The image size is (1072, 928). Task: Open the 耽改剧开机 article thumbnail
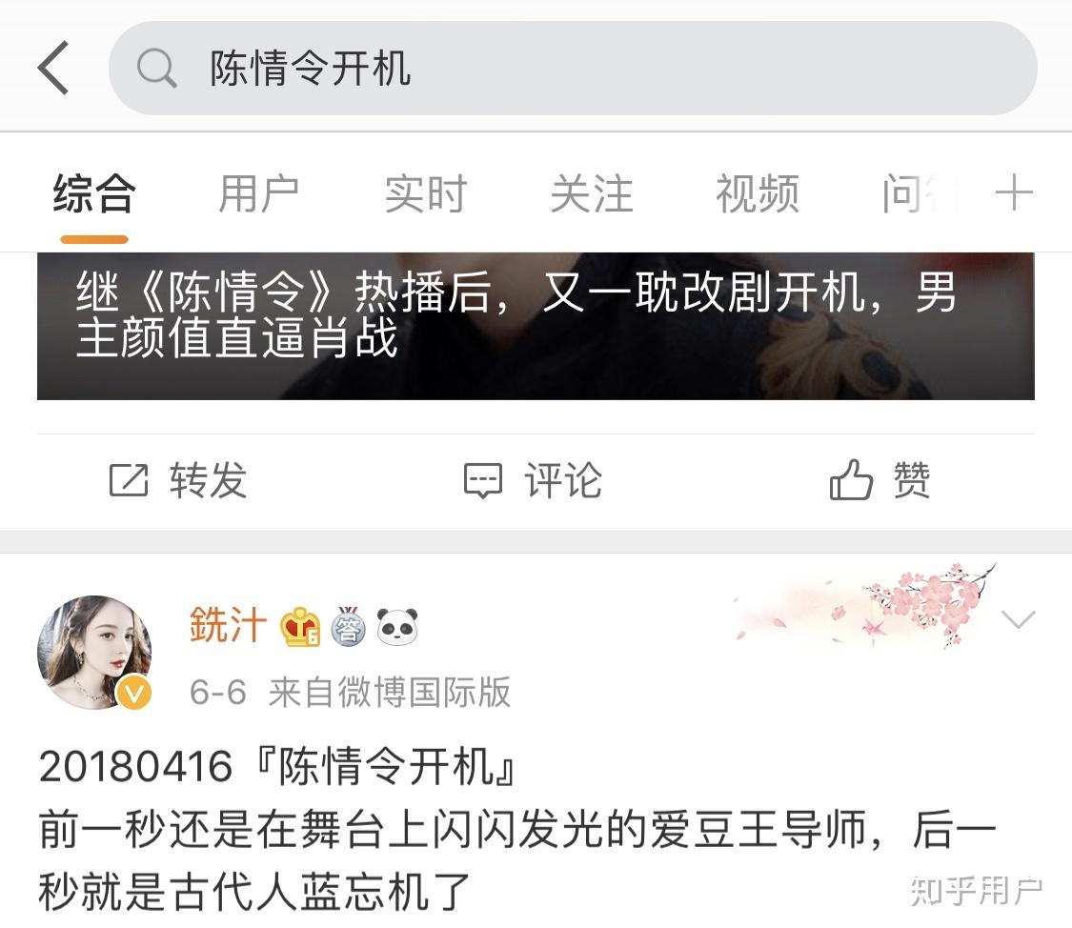(536, 326)
